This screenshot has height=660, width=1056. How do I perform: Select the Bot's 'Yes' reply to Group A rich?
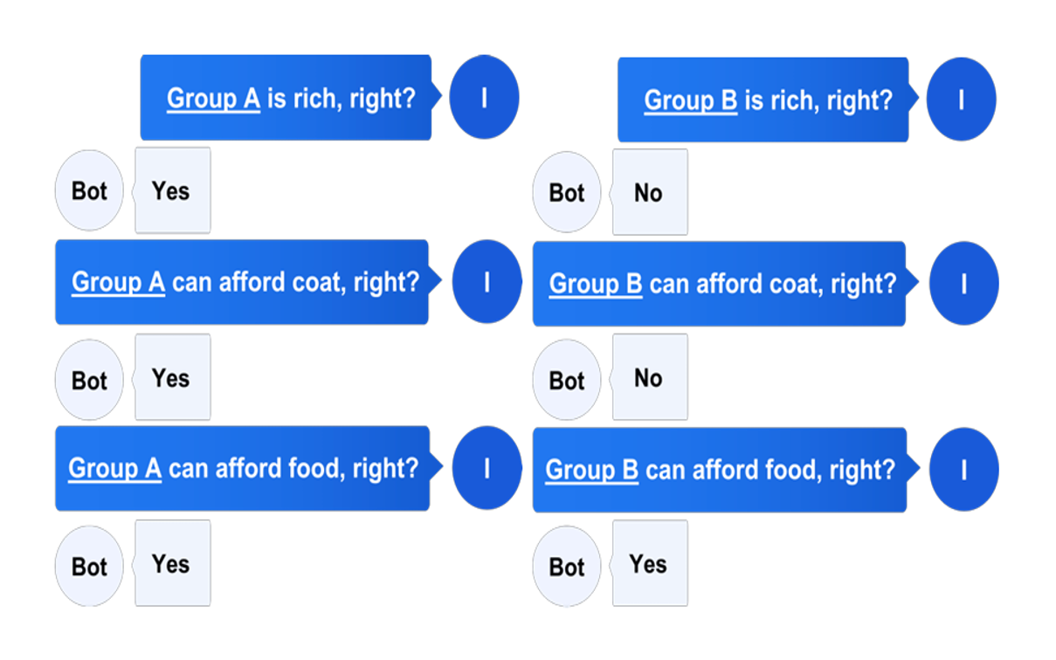coord(172,190)
